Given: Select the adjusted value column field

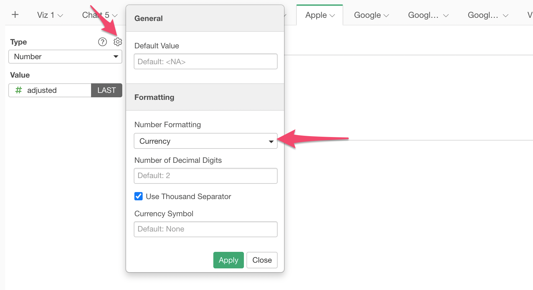Looking at the screenshot, I should coord(50,90).
